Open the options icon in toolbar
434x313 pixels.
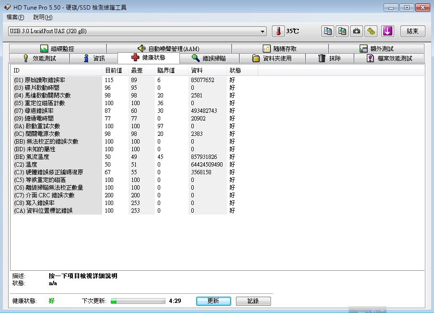(x=371, y=31)
